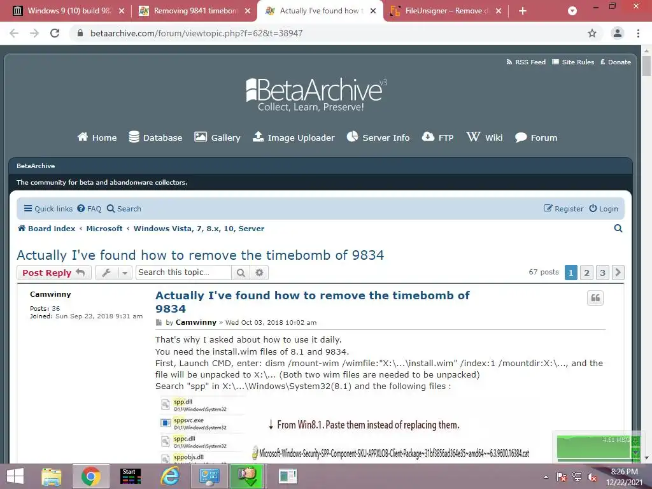Click the Register link
Viewport: 652px width, 489px height.
[563, 209]
